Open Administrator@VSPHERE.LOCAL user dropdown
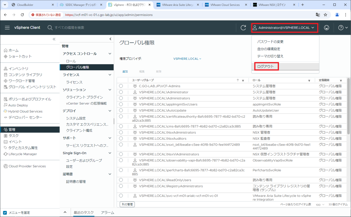The height and width of the screenshot is (217, 351). pyautogui.click(x=284, y=28)
